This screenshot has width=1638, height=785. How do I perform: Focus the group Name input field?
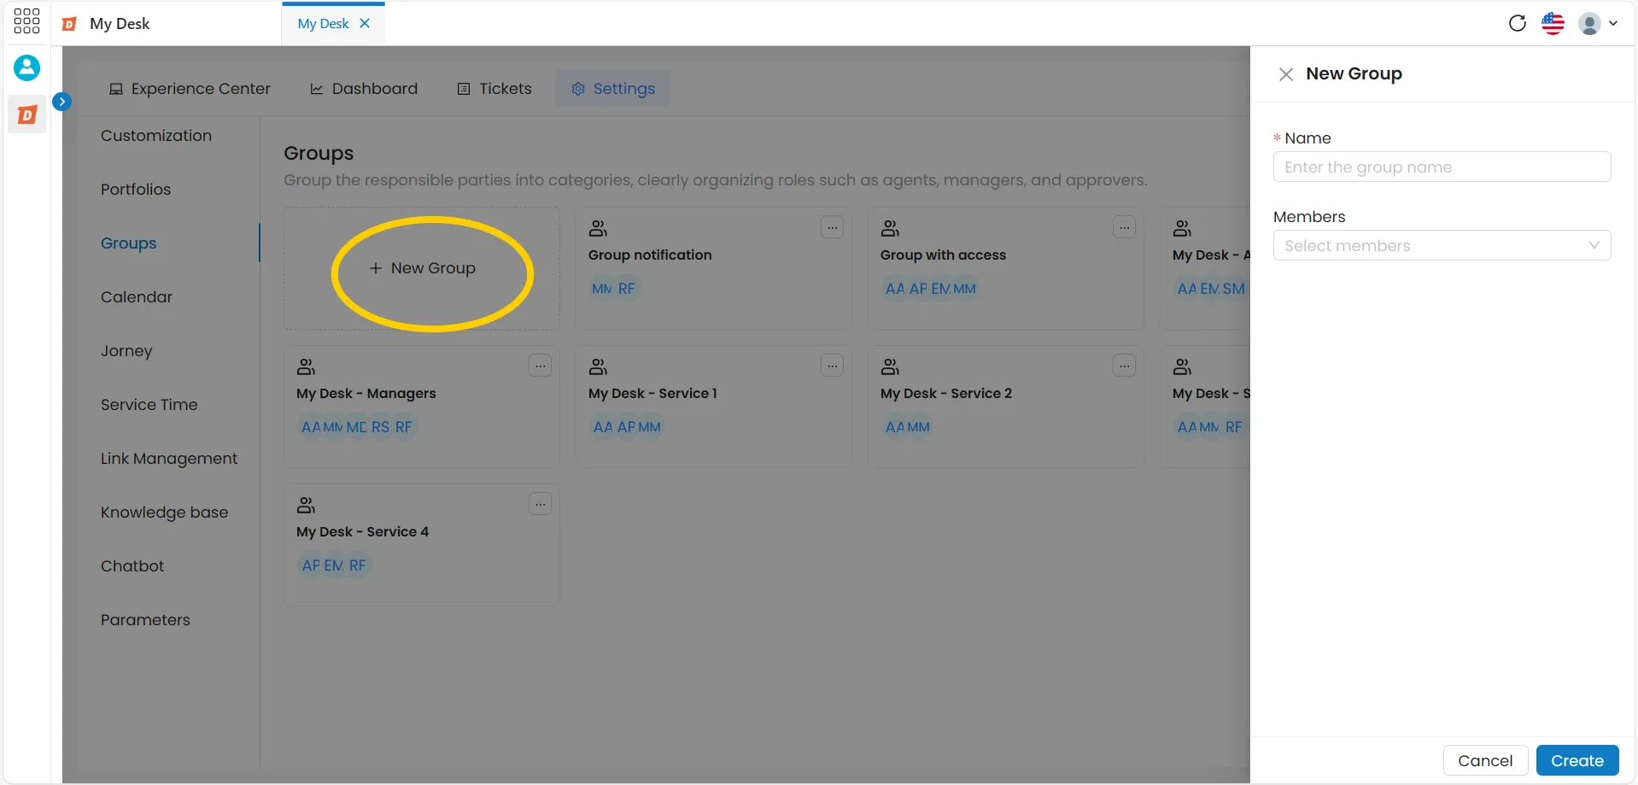[1442, 167]
